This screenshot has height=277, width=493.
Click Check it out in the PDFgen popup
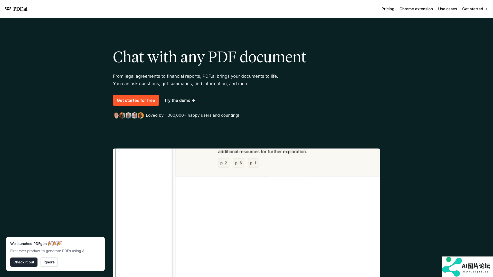point(24,262)
